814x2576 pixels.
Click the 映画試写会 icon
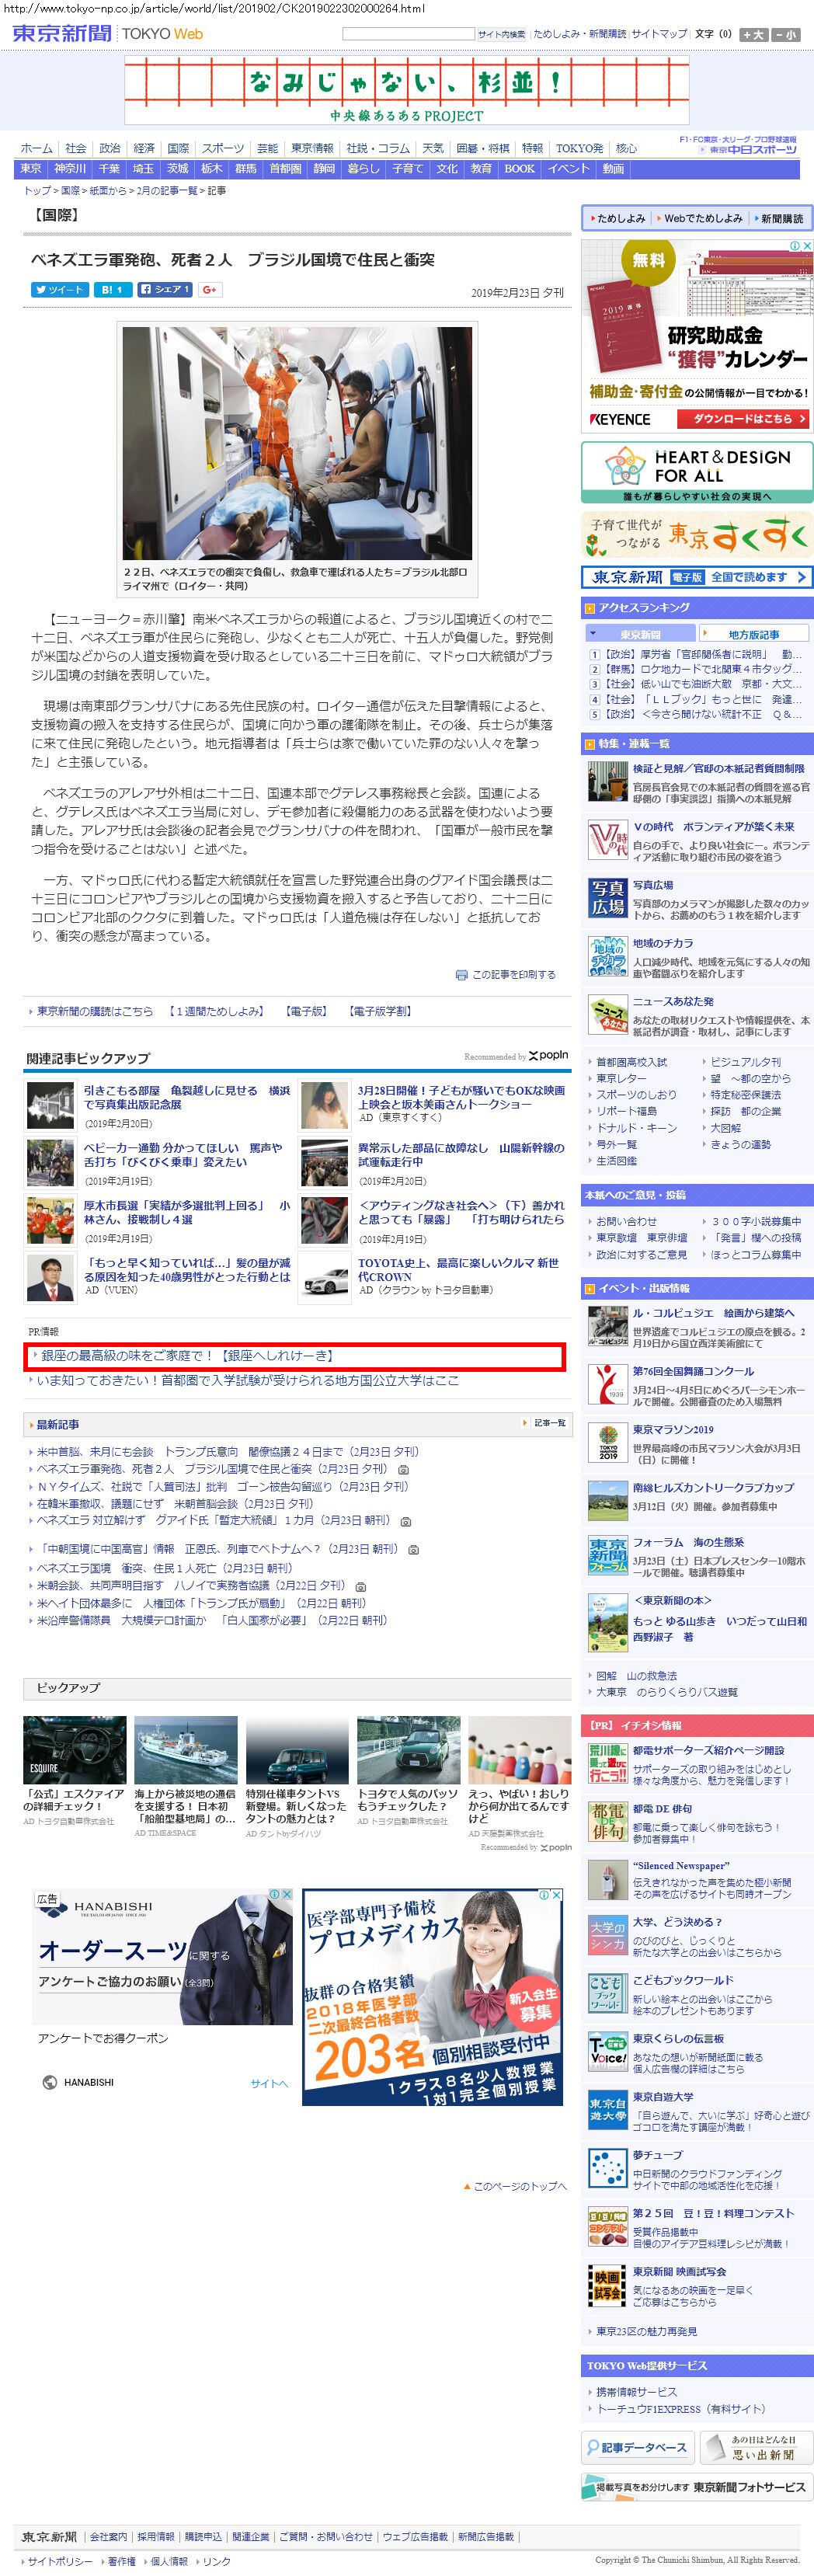pyautogui.click(x=607, y=2286)
